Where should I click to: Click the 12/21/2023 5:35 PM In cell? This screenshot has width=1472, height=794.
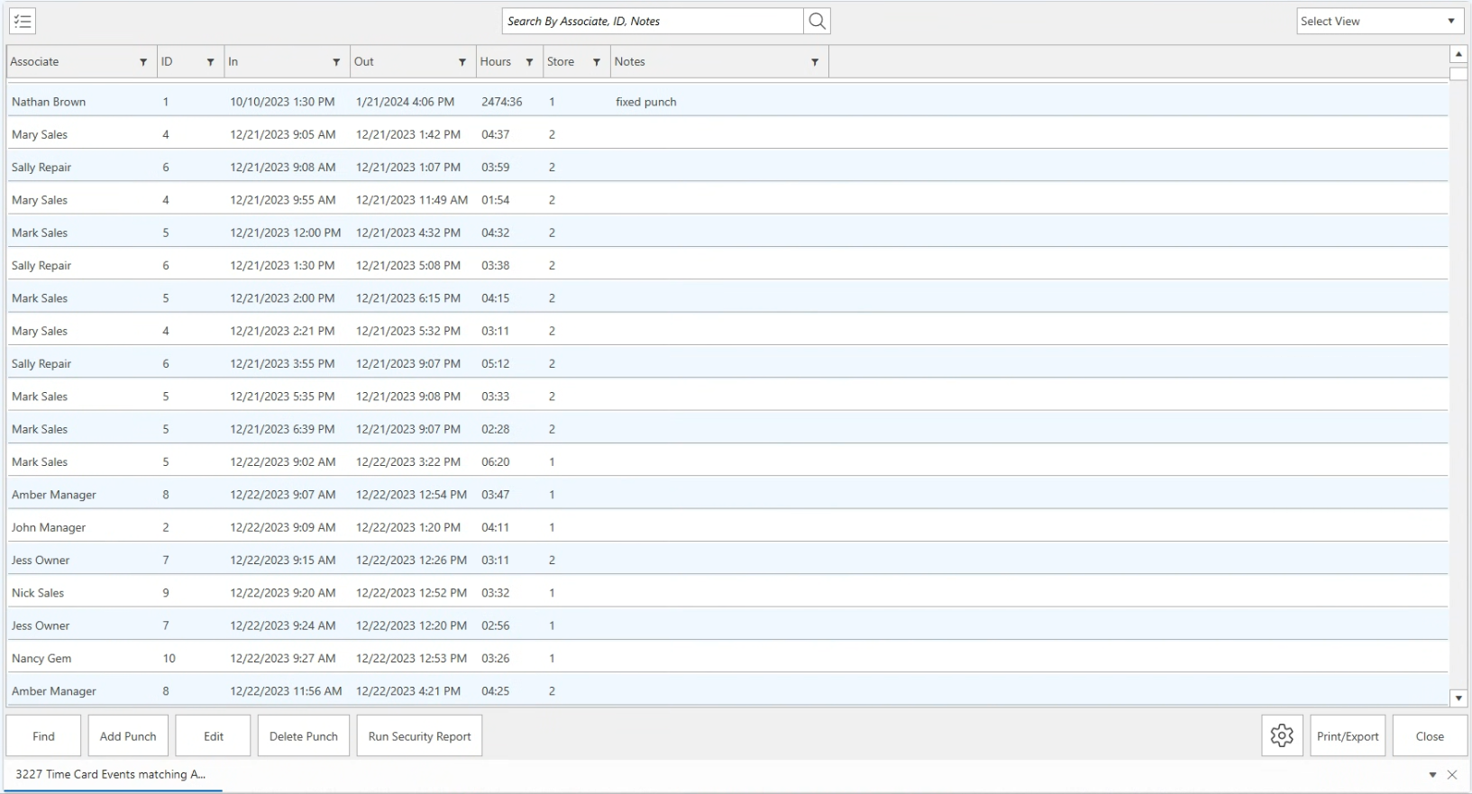[x=282, y=397]
